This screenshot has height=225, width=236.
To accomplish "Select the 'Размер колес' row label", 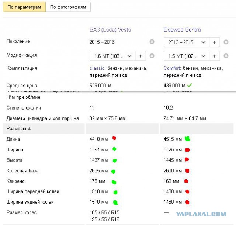I will 21,212.
